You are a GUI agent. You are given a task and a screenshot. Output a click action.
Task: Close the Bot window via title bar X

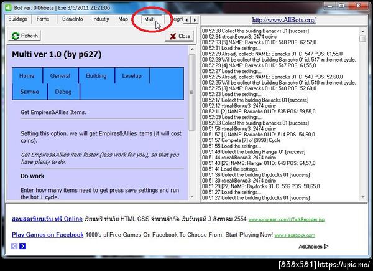click(x=358, y=6)
